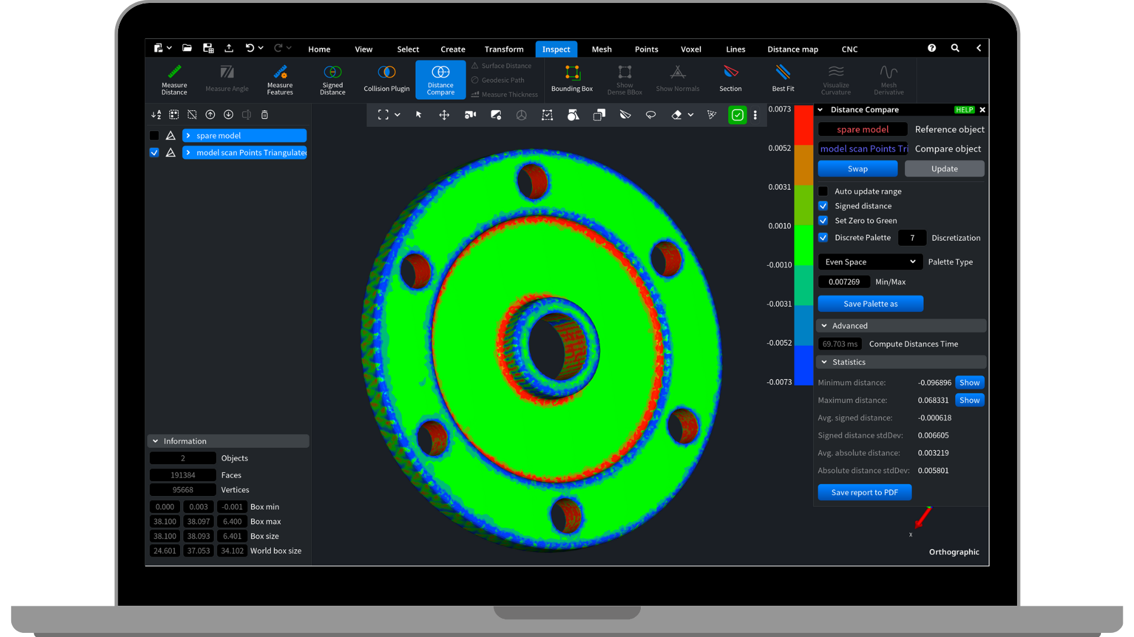The height and width of the screenshot is (637, 1134).
Task: Collapse the Information panel
Action: click(x=155, y=441)
